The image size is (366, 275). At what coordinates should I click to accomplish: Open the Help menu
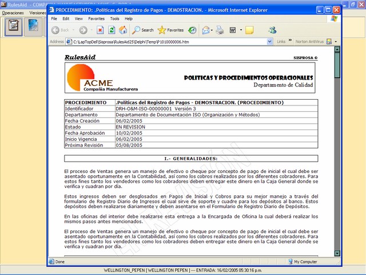(x=128, y=19)
